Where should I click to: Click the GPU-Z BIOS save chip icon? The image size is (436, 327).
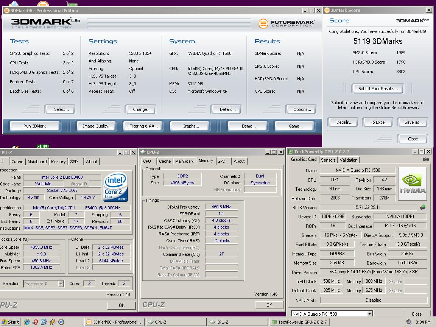(423, 207)
